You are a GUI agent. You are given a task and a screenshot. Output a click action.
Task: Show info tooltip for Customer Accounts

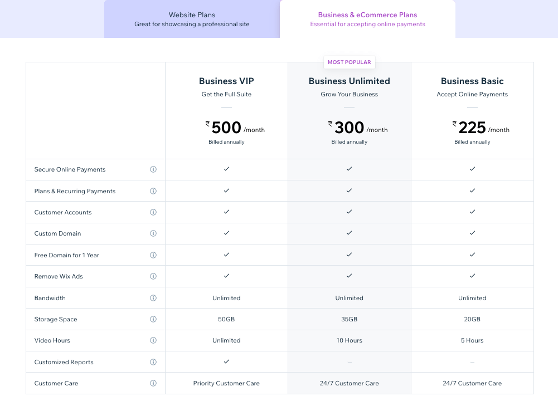(x=153, y=212)
